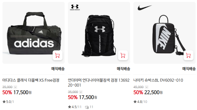Open the 아디다스 클래식 더플백 XS product link

[31, 80]
